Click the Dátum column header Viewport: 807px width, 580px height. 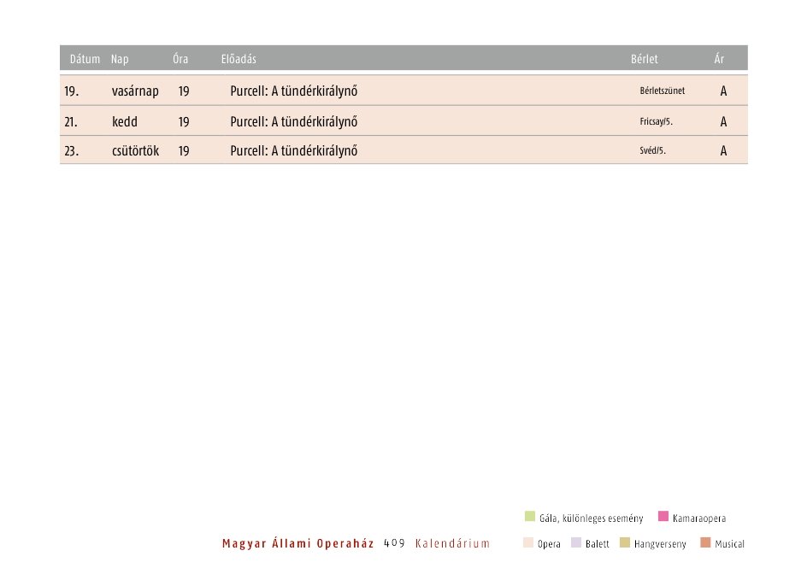pos(85,59)
